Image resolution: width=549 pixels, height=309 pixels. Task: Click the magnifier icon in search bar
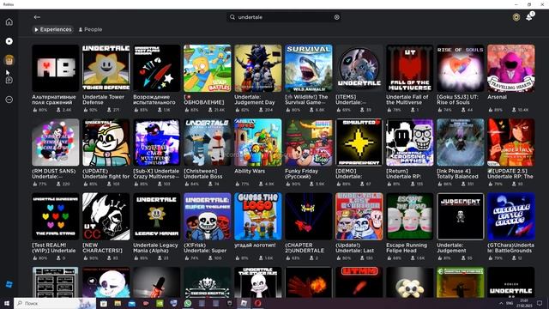[x=232, y=17]
